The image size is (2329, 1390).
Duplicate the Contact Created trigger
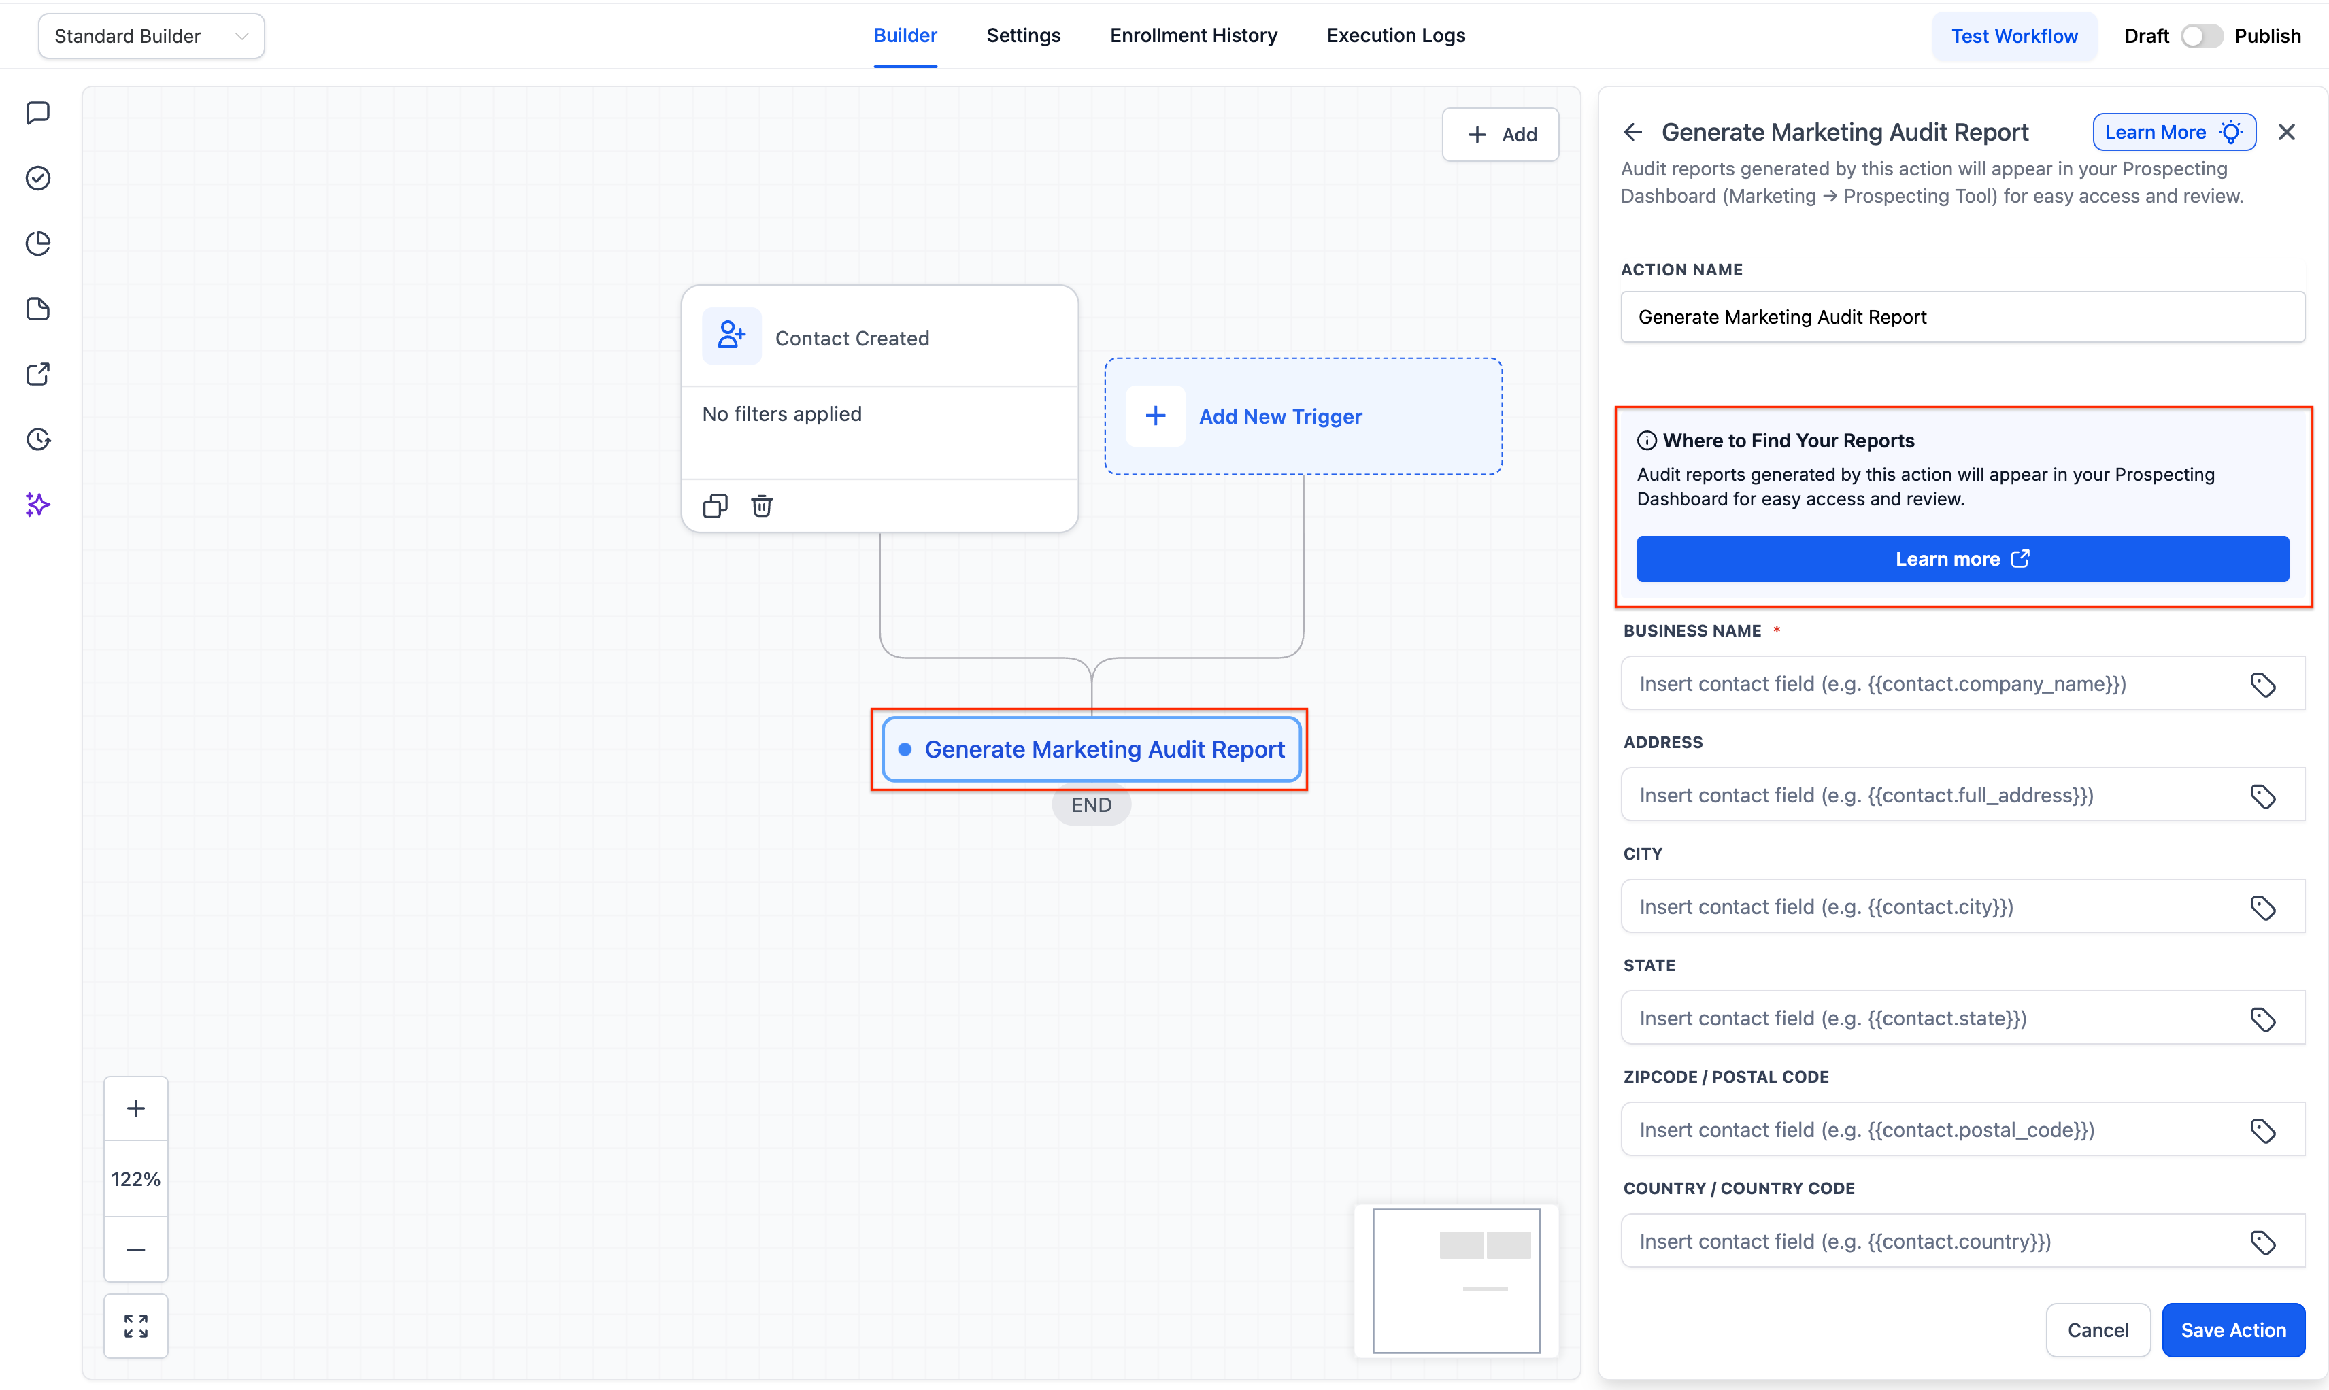pyautogui.click(x=715, y=506)
